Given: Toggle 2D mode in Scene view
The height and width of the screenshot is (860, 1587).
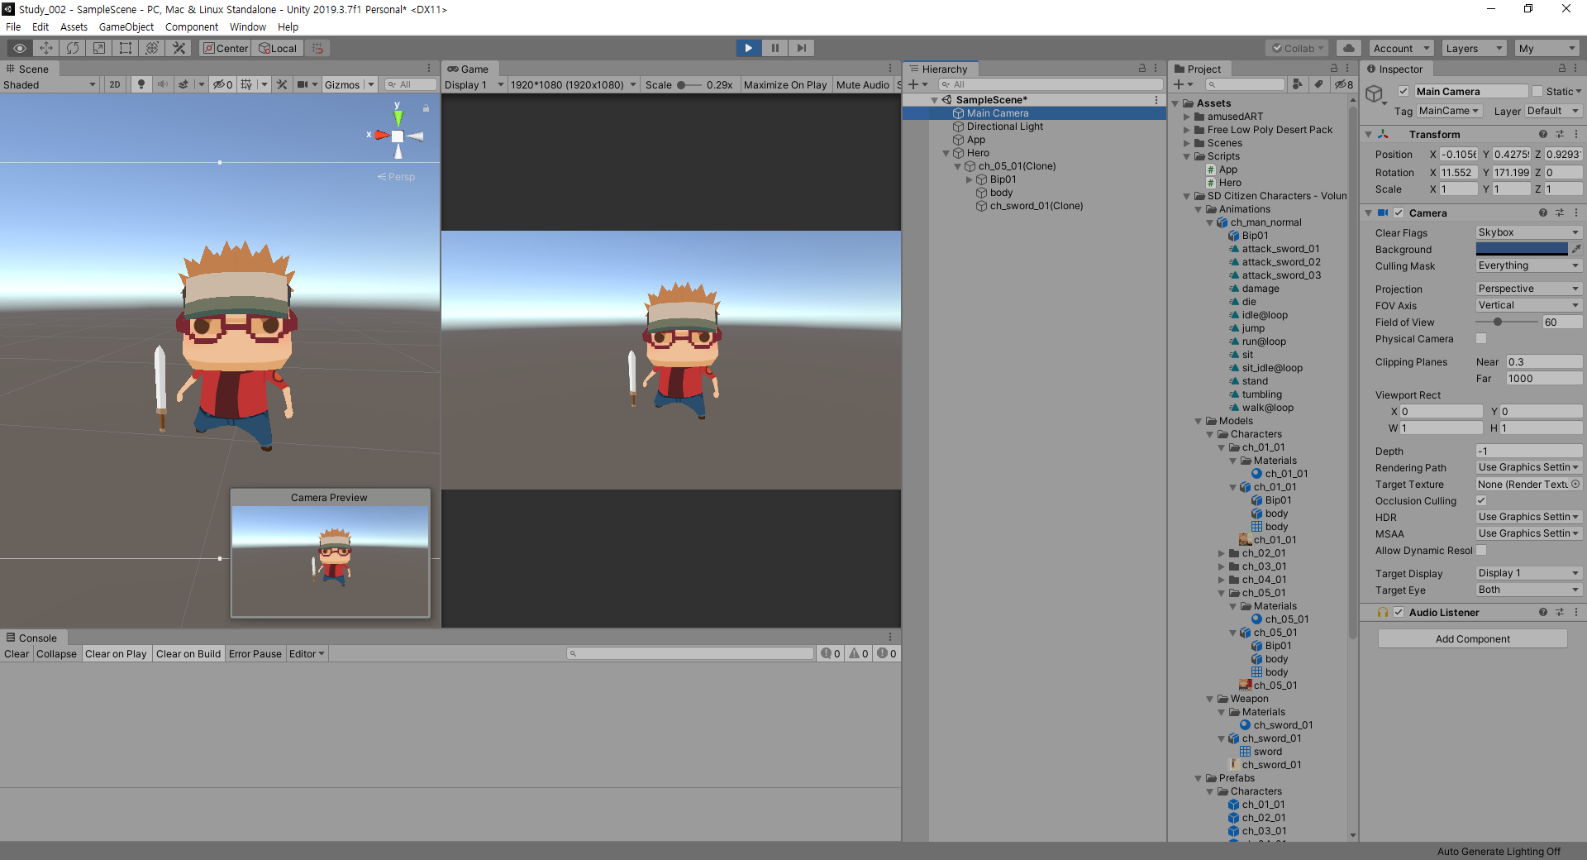Looking at the screenshot, I should [115, 84].
